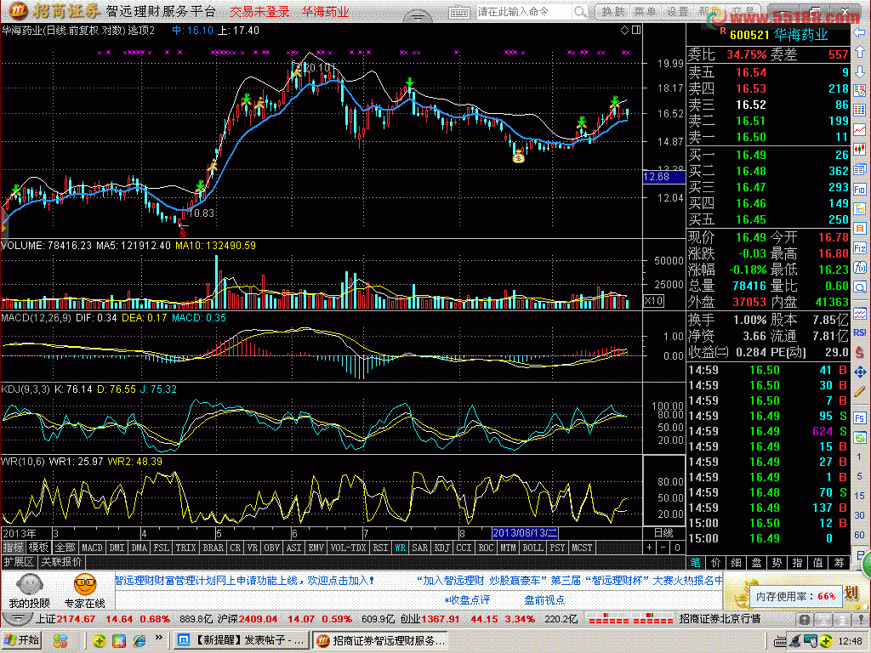Click the Fiz icon in right sidebar
Screen dimensions: 871x653
point(860,248)
